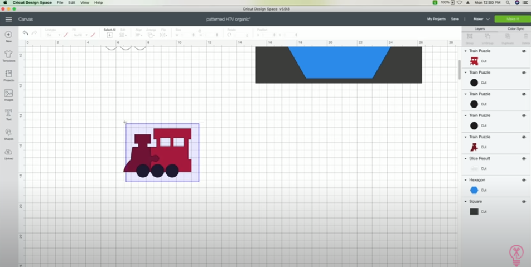
Task: Click the blue Hexagon layer swatch
Action: click(474, 190)
